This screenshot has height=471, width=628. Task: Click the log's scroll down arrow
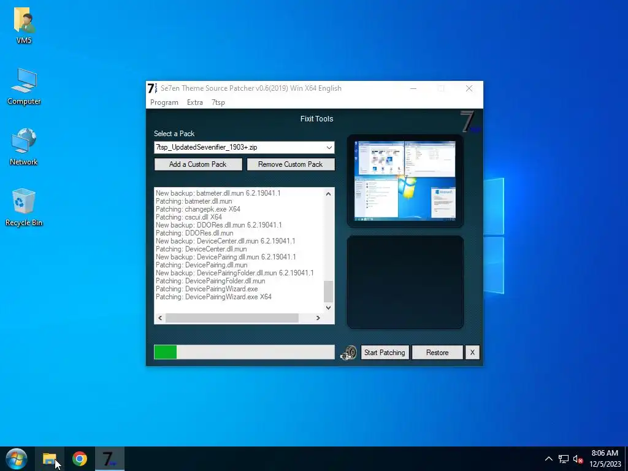click(x=329, y=308)
